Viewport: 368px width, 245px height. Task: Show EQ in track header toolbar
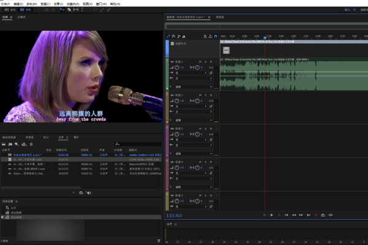click(184, 36)
